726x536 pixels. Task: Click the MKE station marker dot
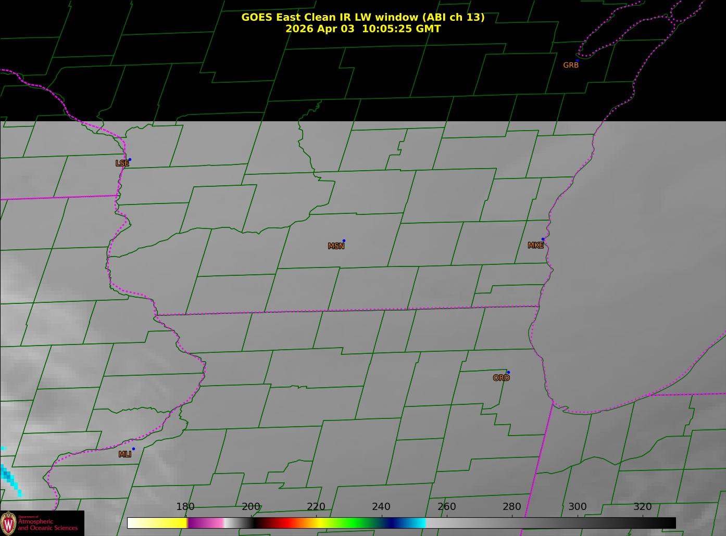coord(543,239)
